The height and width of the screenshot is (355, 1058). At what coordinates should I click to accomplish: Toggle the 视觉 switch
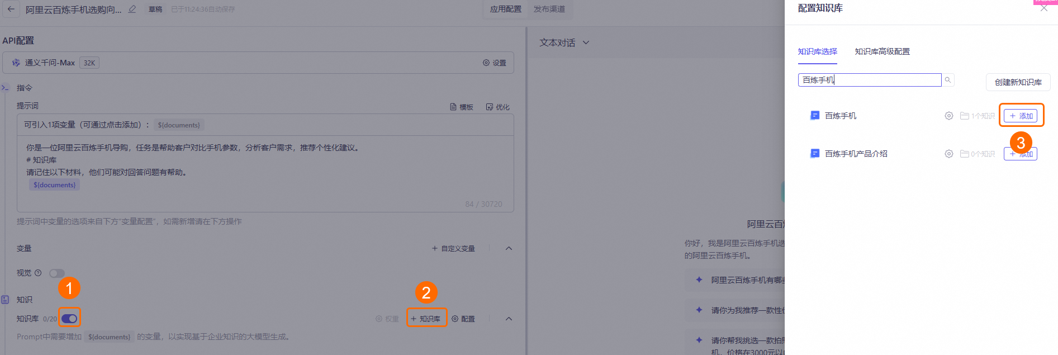(57, 273)
